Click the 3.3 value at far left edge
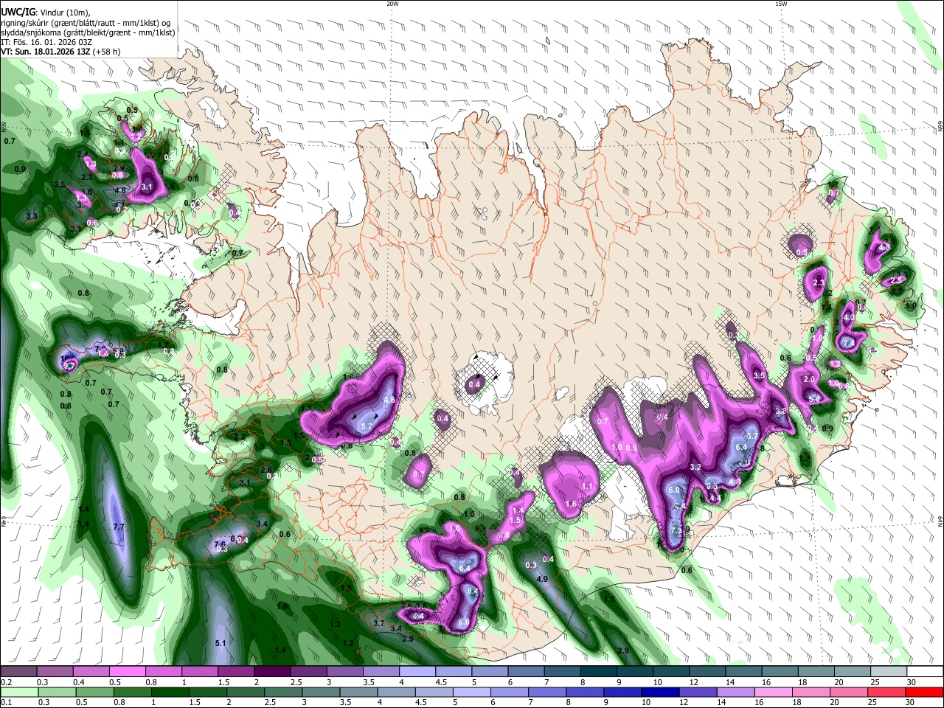Image resolution: width=944 pixels, height=708 pixels. pyautogui.click(x=32, y=216)
